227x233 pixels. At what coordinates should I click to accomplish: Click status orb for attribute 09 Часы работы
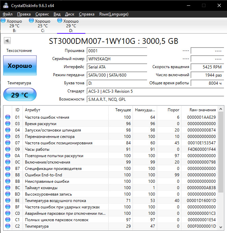click(x=8, y=149)
